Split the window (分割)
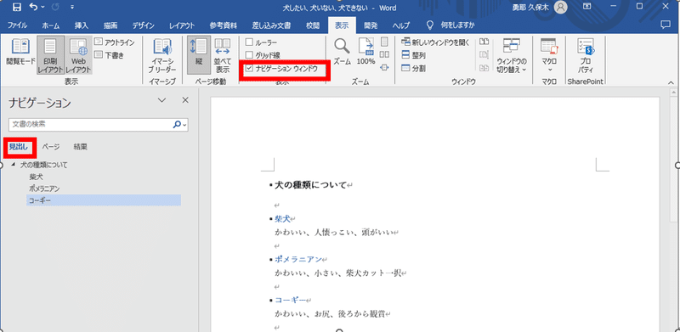 click(x=413, y=68)
